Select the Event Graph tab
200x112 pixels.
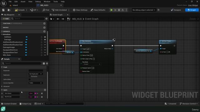click(x=57, y=15)
